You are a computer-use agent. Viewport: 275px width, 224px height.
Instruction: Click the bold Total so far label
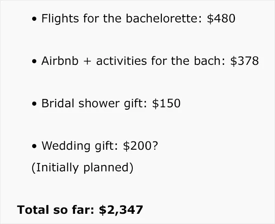coord(56,210)
